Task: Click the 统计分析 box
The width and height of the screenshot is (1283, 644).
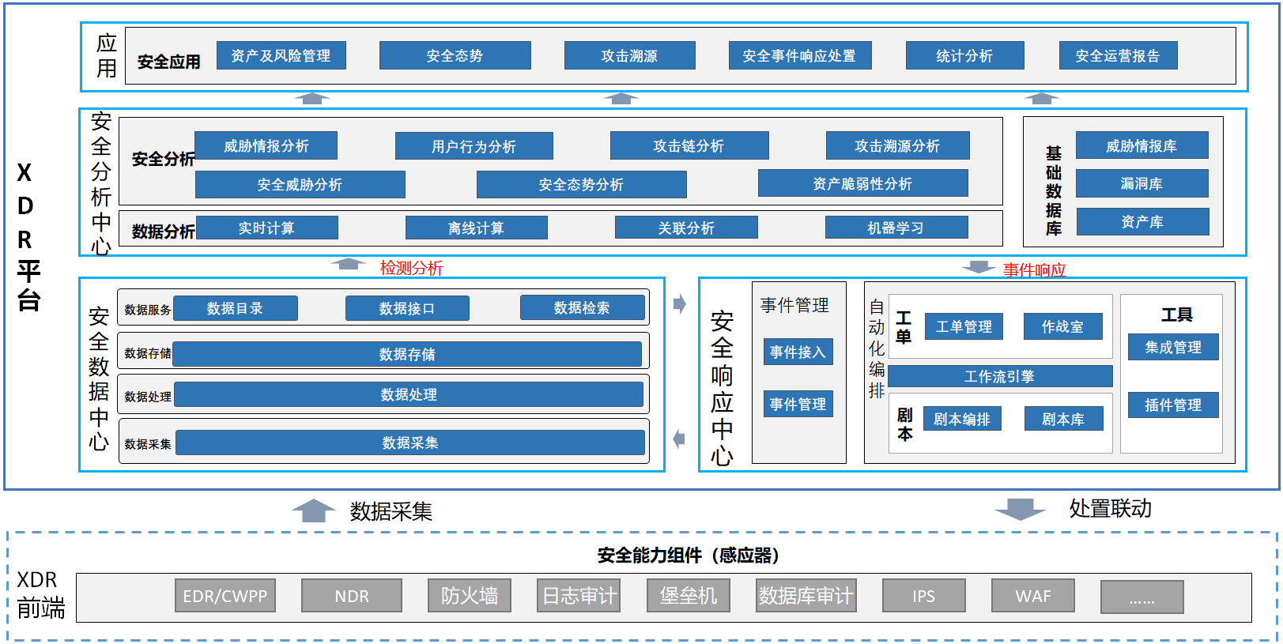Action: [964, 56]
